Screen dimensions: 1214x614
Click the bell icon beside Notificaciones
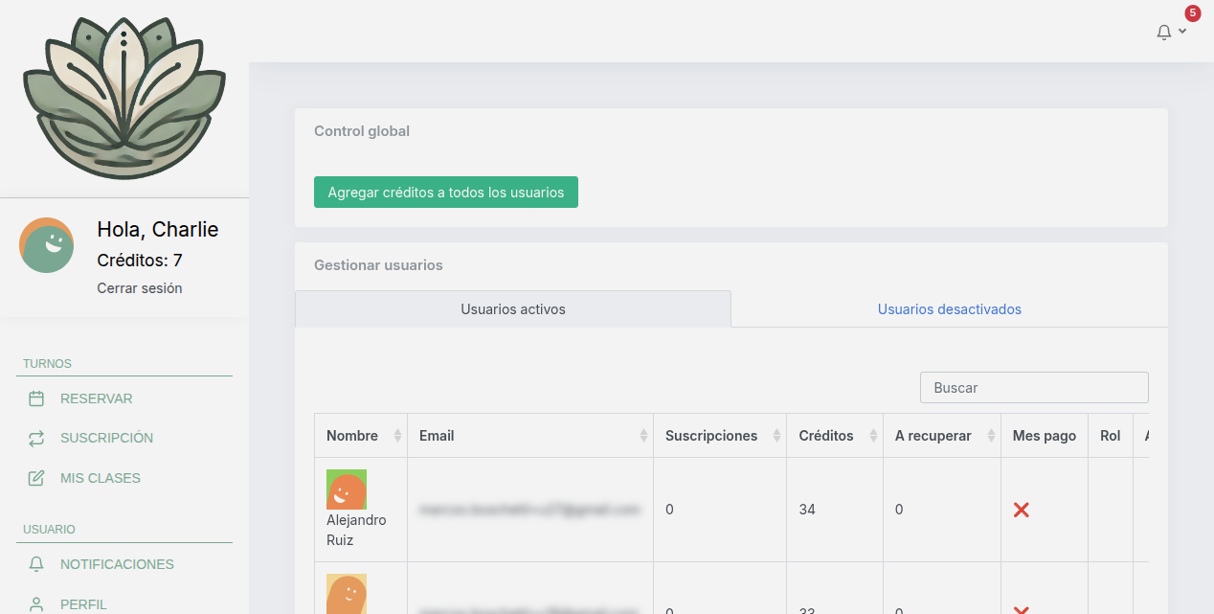pyautogui.click(x=36, y=564)
